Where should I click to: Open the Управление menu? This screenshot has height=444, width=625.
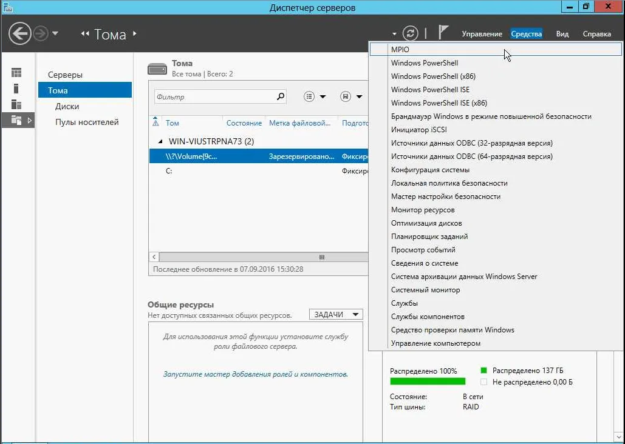(482, 34)
